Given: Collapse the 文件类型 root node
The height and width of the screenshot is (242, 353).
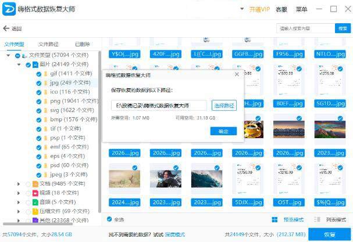Looking at the screenshot, I should click(8, 55).
